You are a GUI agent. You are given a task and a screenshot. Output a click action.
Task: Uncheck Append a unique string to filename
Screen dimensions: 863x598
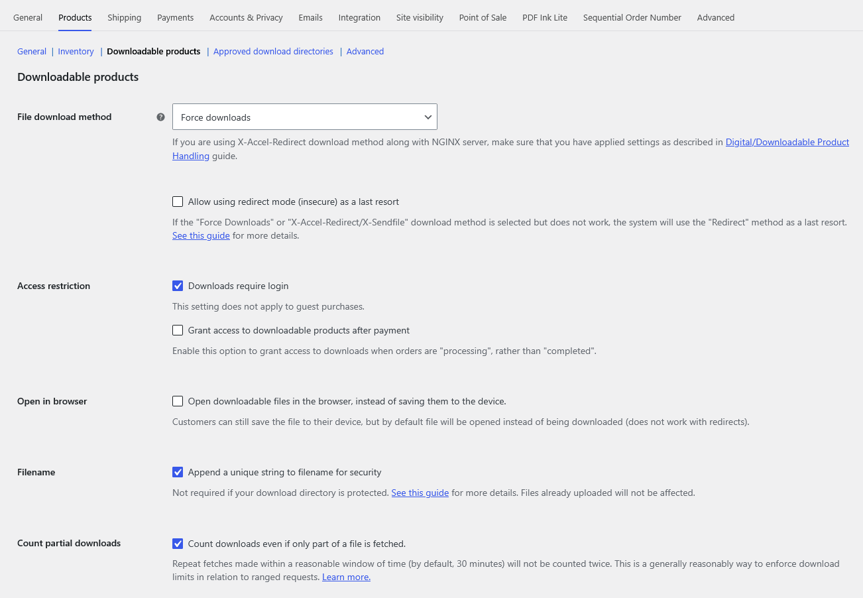178,472
